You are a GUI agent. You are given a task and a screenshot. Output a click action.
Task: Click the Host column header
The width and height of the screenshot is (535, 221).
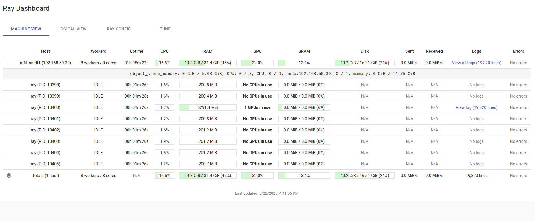click(46, 51)
